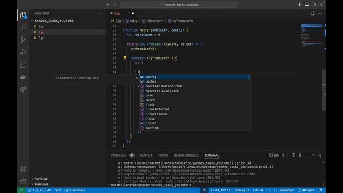Toggle the Panel layout icon
Image resolution: width=343 pixels, height=193 pixels.
(x=307, y=5)
